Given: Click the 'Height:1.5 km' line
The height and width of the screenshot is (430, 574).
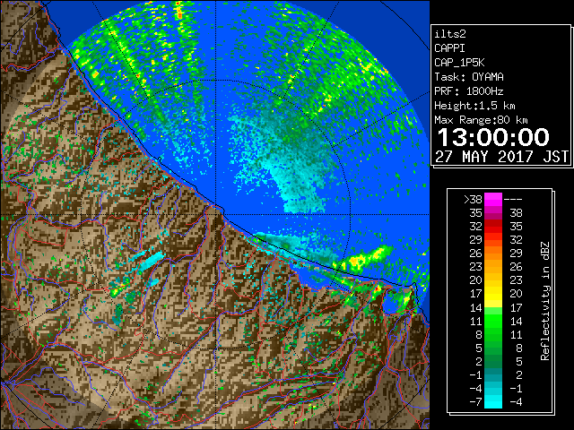Looking at the screenshot, I should [474, 106].
